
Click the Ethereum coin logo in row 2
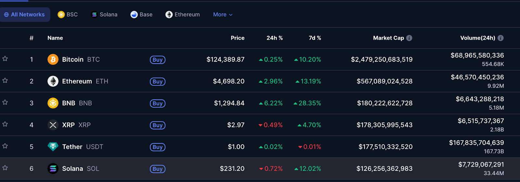click(53, 81)
